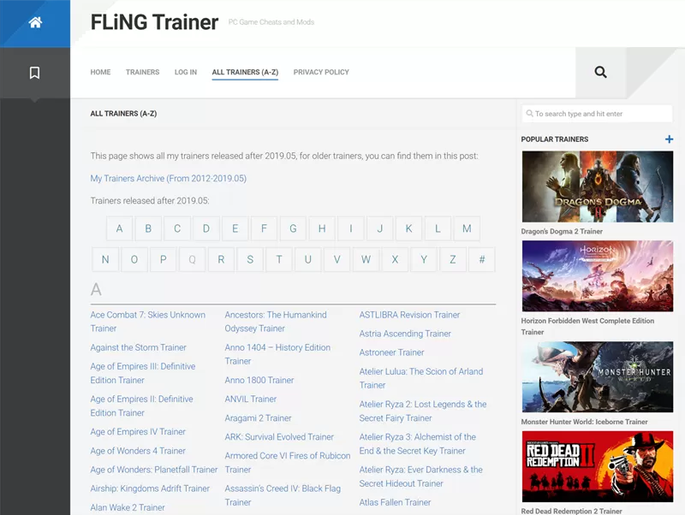Open Aragami 2 Trainer link
The width and height of the screenshot is (685, 515).
coord(258,418)
